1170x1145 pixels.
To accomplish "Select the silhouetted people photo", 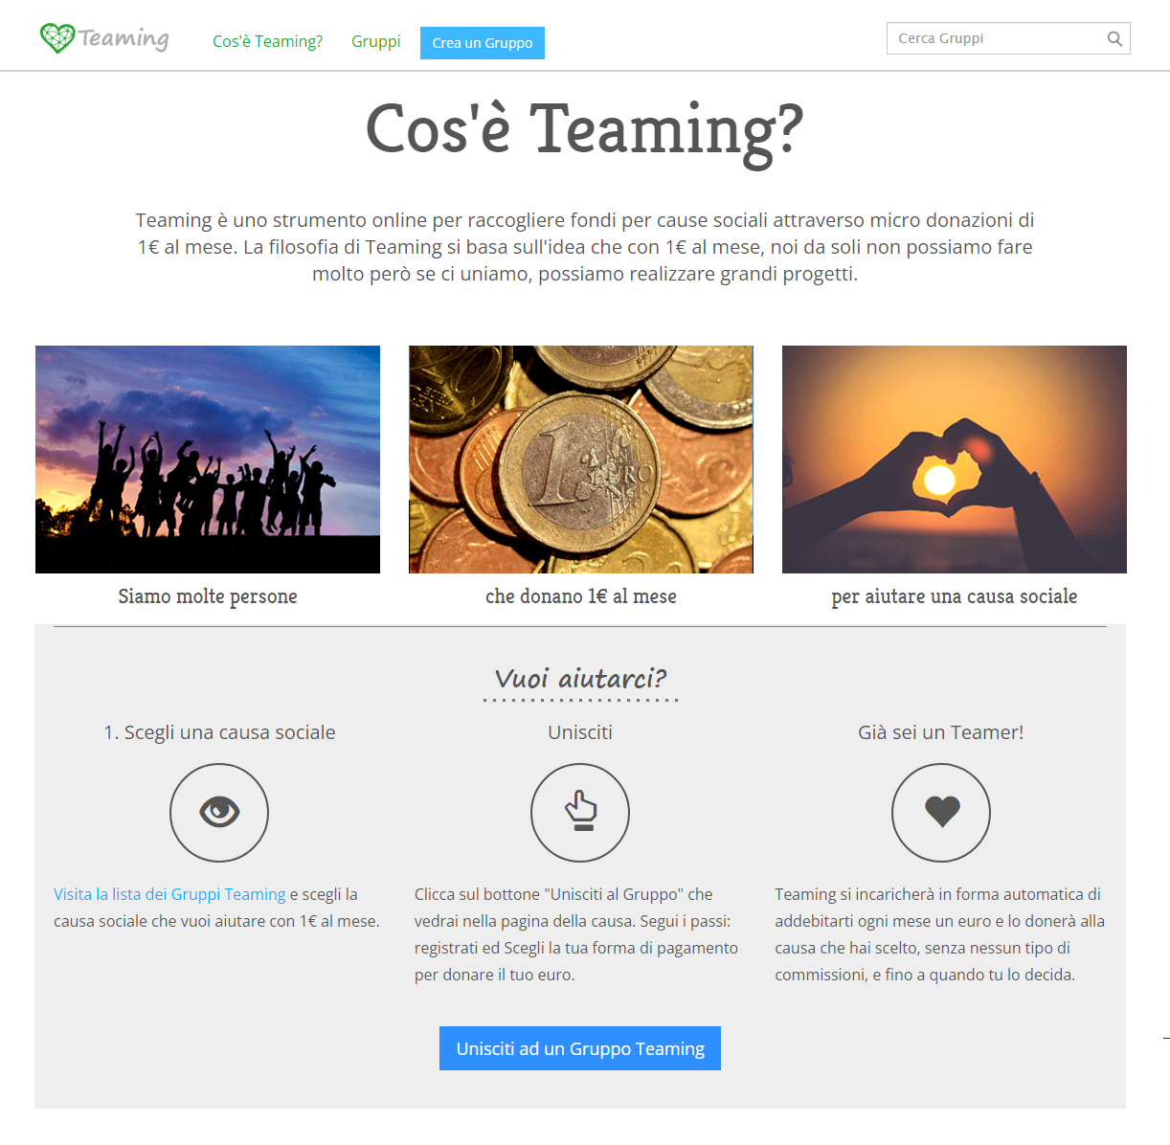I will pos(208,460).
